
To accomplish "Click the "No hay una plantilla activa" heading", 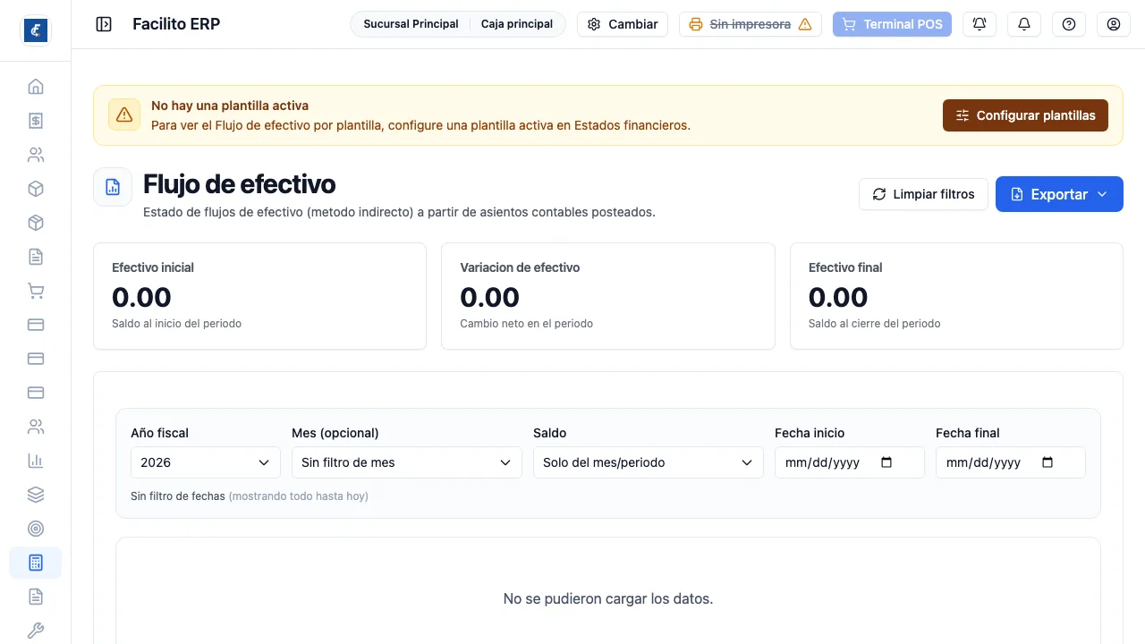I will [x=230, y=106].
